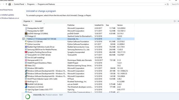Image resolution: width=179 pixels, height=100 pixels.
Task: Change the list view layout icon
Action: coord(175,21)
